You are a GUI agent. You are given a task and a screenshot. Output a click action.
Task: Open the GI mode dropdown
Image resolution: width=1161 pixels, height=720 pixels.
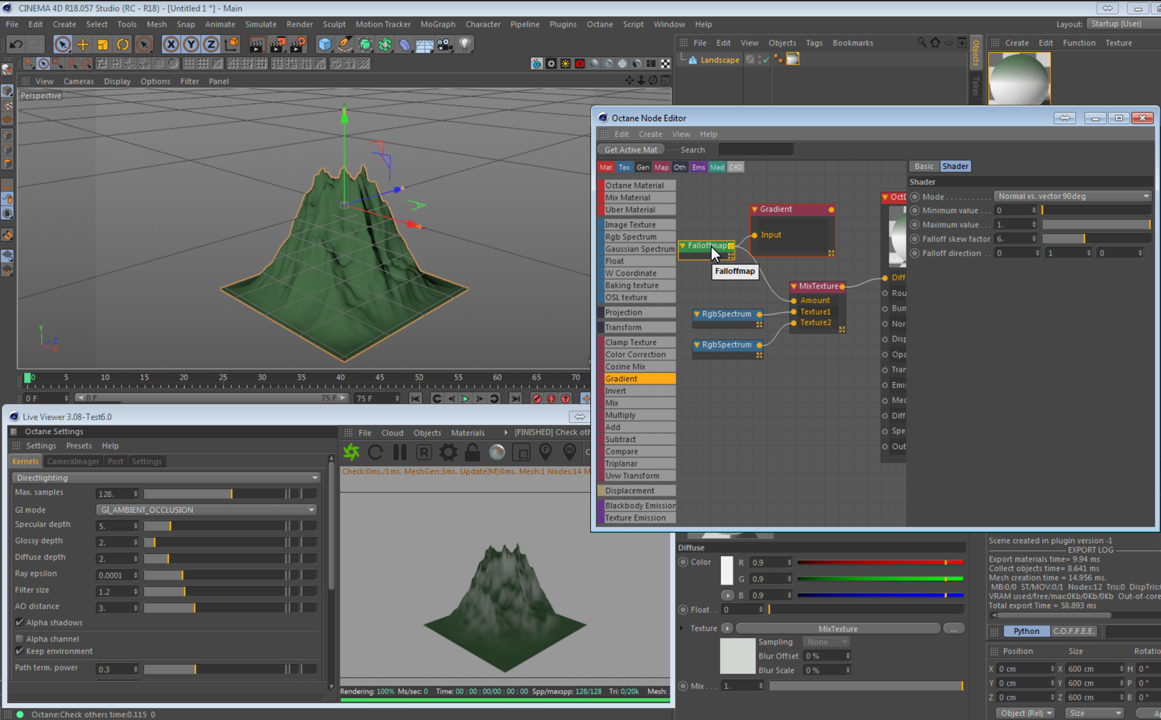(x=206, y=510)
